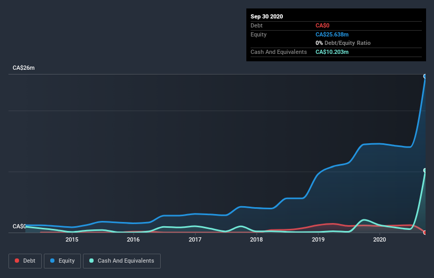Click the CA$10.203m cash value
Image resolution: width=434 pixels, height=278 pixels.
(332, 52)
